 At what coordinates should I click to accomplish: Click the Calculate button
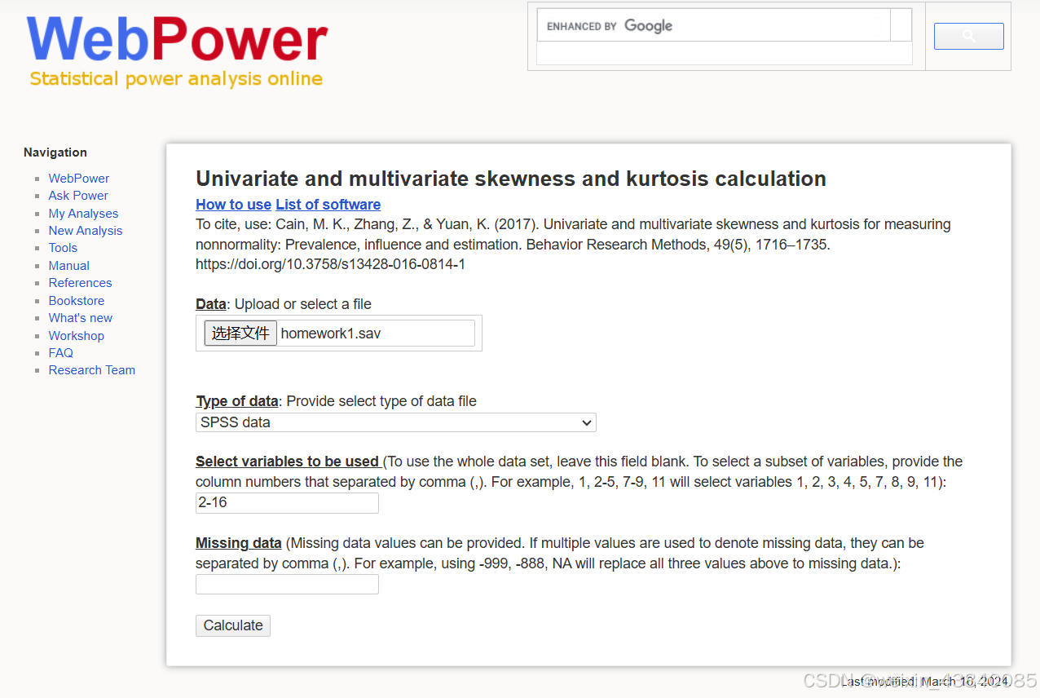coord(233,625)
